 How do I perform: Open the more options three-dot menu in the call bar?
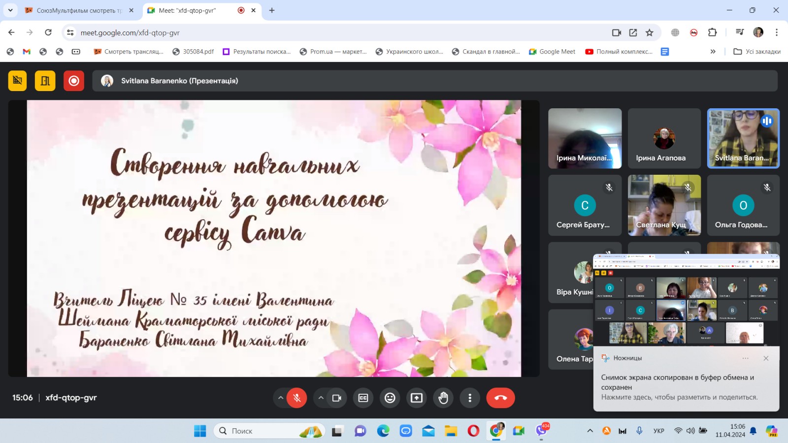pos(470,398)
